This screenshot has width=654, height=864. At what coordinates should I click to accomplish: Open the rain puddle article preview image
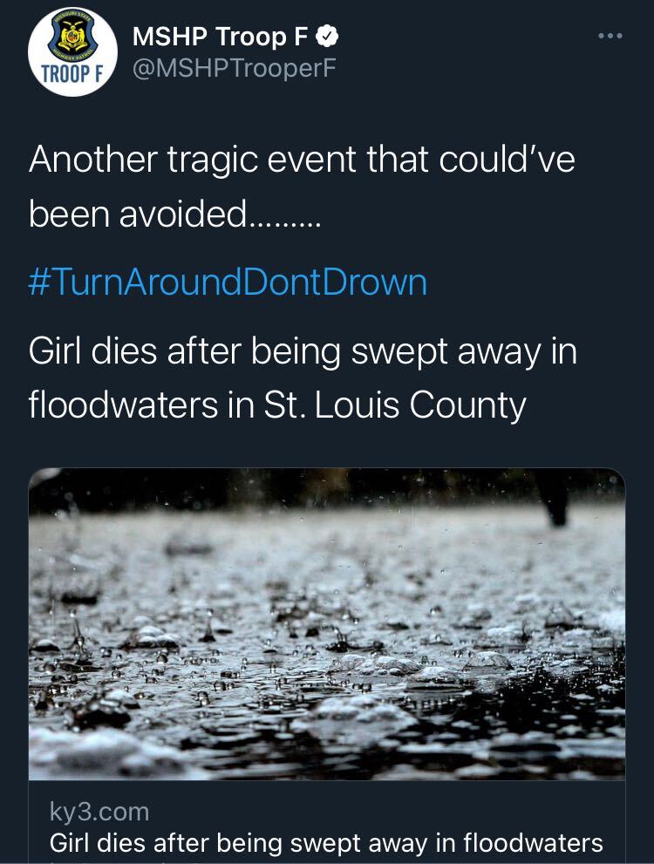pyautogui.click(x=327, y=623)
